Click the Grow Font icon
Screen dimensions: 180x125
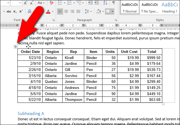[x=25, y=3]
